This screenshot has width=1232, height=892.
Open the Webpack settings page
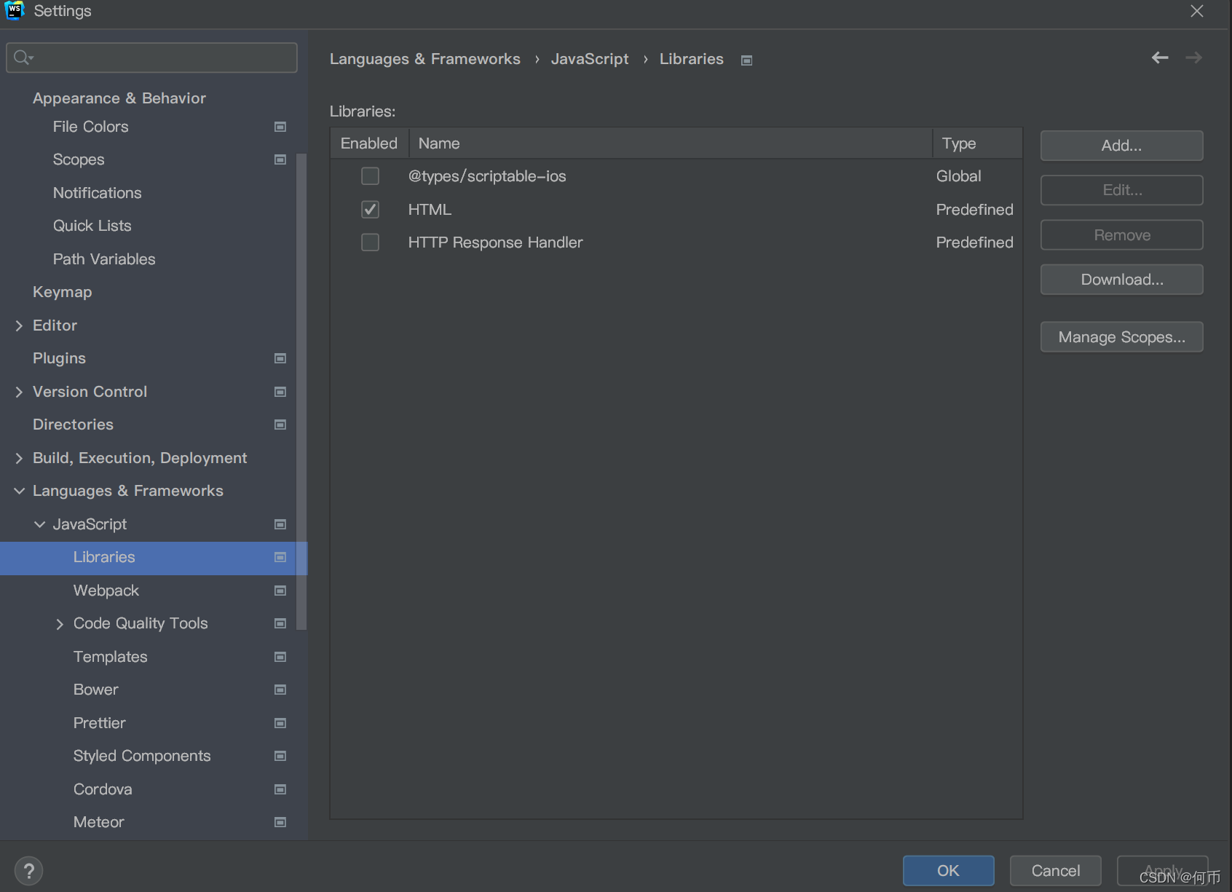(106, 591)
